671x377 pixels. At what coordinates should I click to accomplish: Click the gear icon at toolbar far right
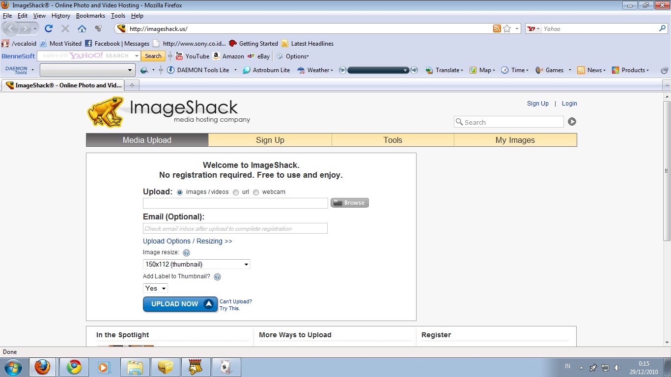(665, 70)
